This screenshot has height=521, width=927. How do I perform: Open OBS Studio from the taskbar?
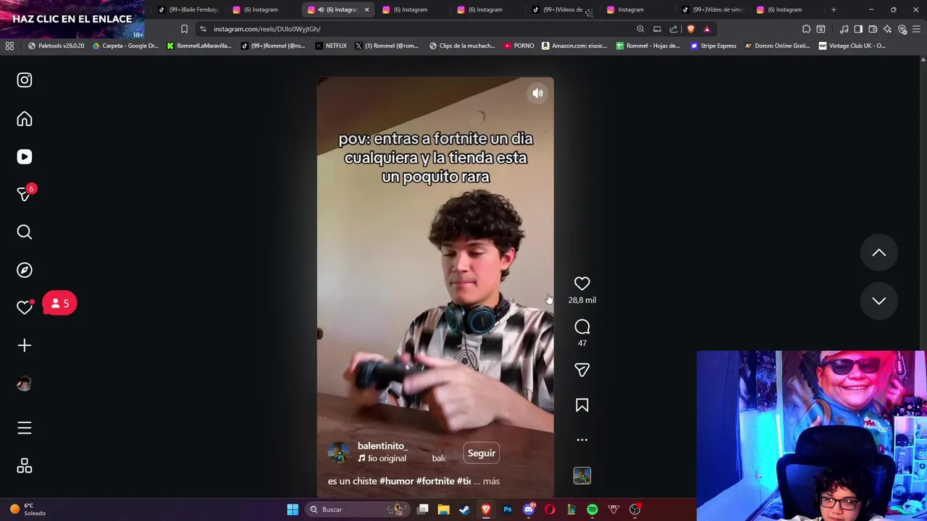[x=635, y=509]
